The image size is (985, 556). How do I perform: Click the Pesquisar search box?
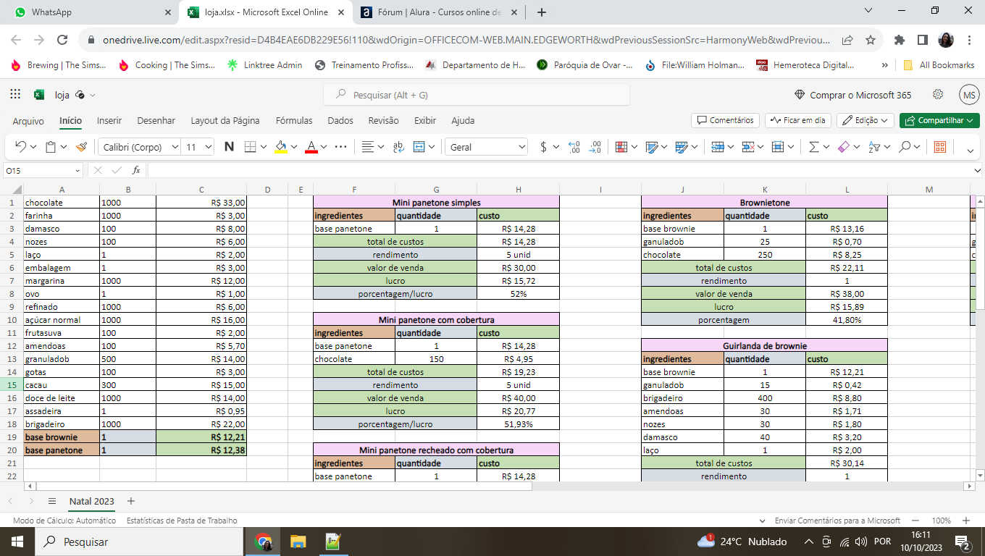tap(477, 95)
